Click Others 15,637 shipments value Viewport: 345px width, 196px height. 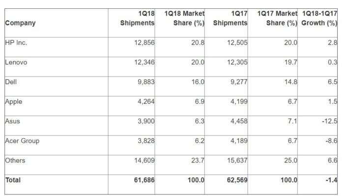pos(237,161)
